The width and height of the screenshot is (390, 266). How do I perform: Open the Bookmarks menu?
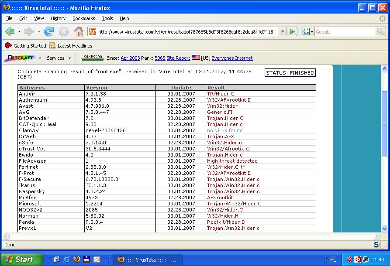(x=83, y=18)
